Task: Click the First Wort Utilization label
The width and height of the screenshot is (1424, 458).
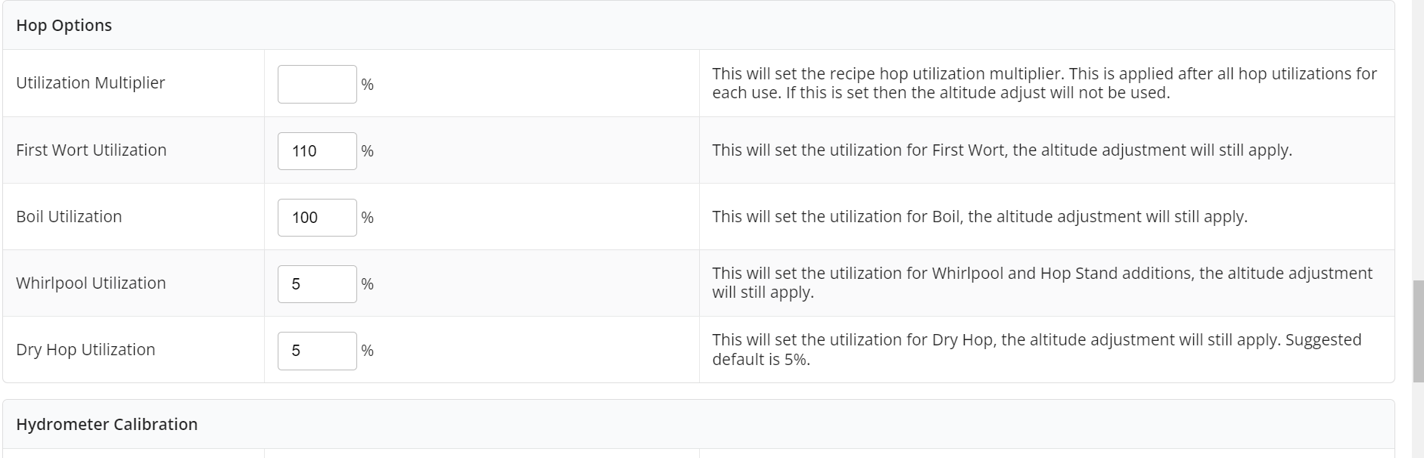Action: [92, 150]
